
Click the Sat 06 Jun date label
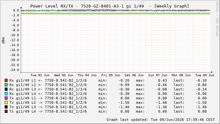(134, 75)
